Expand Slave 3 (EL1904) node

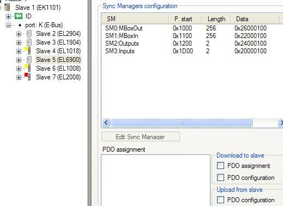pyautogui.click(x=19, y=42)
